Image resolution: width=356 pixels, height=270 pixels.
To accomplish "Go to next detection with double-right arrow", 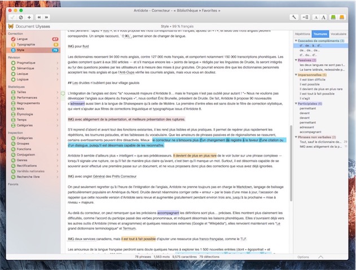I will pyautogui.click(x=46, y=17).
